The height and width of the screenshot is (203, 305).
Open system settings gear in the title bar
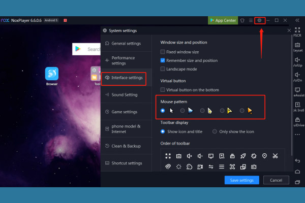pyautogui.click(x=259, y=20)
